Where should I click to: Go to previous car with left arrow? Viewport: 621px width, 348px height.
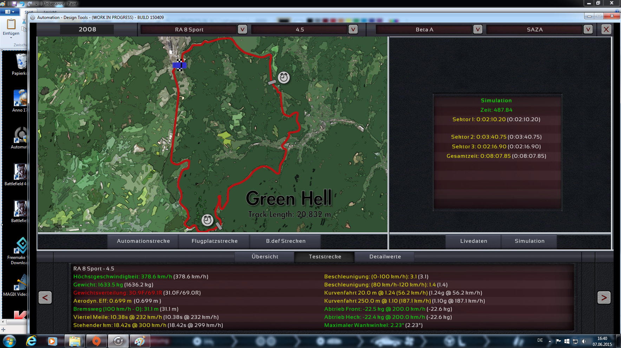[45, 298]
